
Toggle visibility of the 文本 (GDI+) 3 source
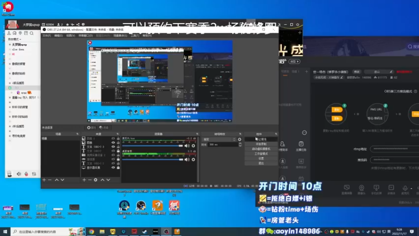(113, 147)
